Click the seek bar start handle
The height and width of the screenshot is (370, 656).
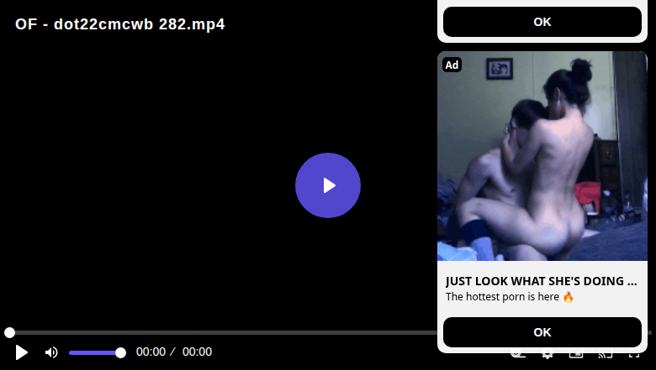click(9, 332)
